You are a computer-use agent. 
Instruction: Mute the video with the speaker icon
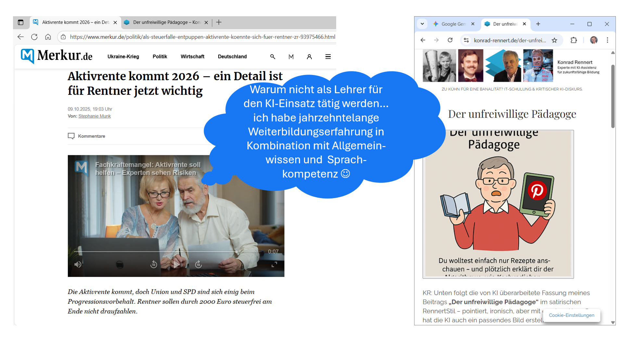pyautogui.click(x=78, y=265)
